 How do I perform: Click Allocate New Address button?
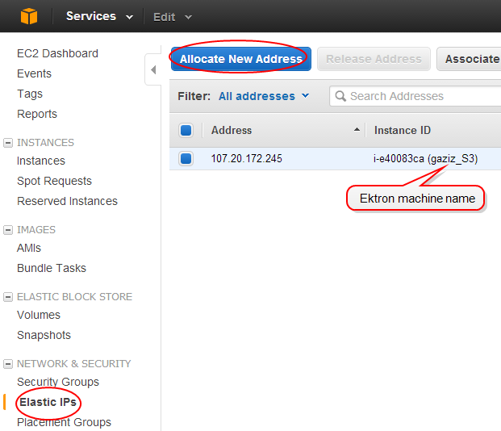click(x=241, y=59)
